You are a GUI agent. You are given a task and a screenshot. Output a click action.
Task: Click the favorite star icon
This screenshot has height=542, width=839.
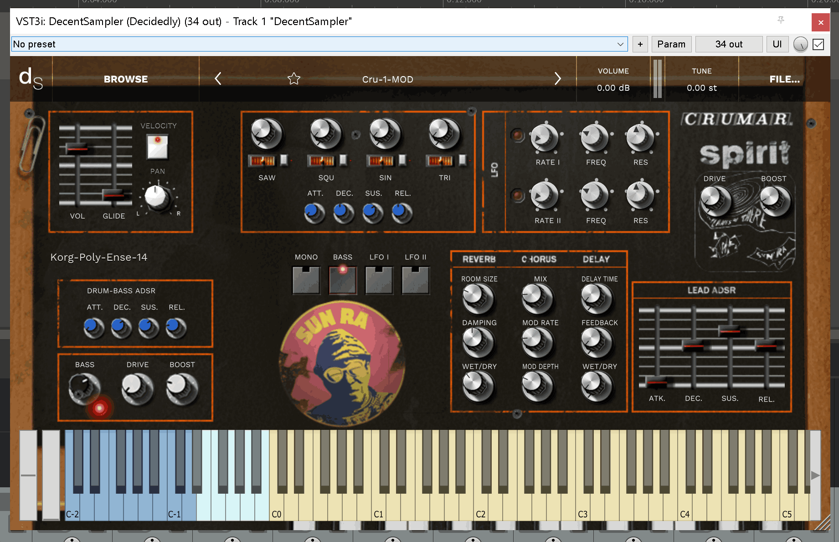[x=294, y=79]
